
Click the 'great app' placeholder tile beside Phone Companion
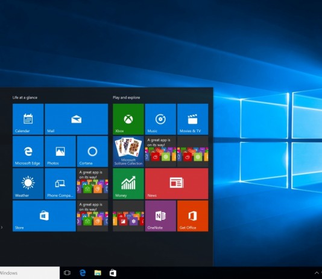tap(93, 184)
